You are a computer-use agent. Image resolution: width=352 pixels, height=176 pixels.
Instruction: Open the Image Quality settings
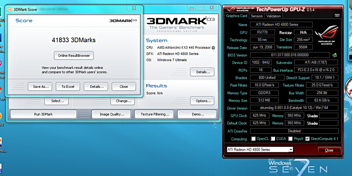click(x=111, y=114)
